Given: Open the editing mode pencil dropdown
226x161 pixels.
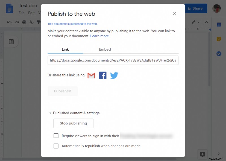Looking at the screenshot, I should [195, 22].
